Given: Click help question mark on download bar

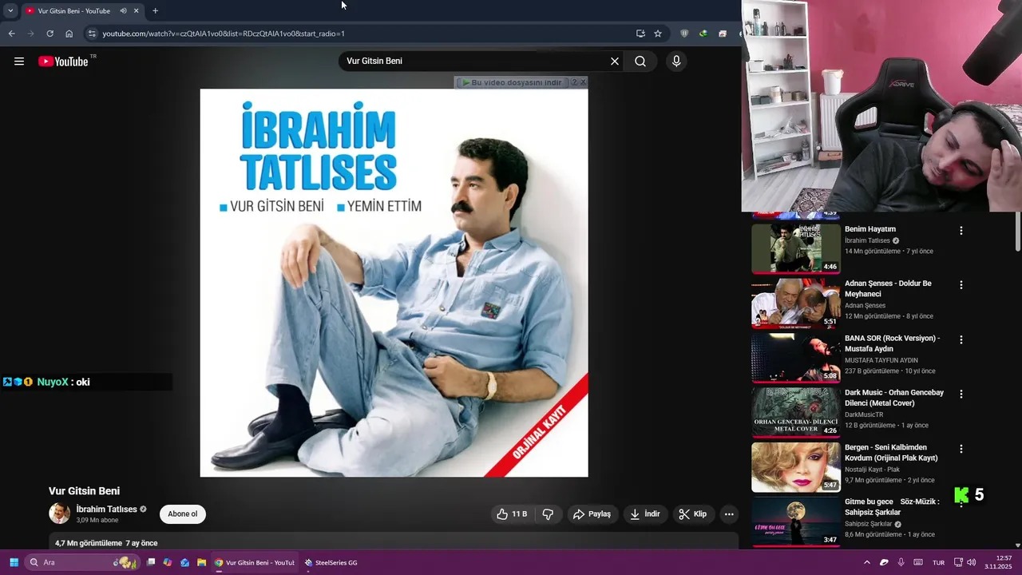Looking at the screenshot, I should (574, 82).
